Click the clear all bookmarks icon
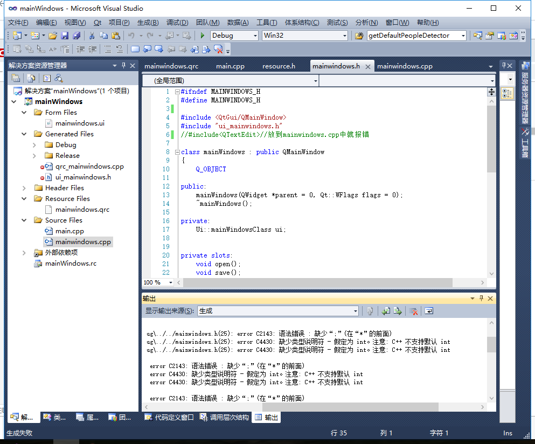Image resolution: width=535 pixels, height=444 pixels. point(218,49)
